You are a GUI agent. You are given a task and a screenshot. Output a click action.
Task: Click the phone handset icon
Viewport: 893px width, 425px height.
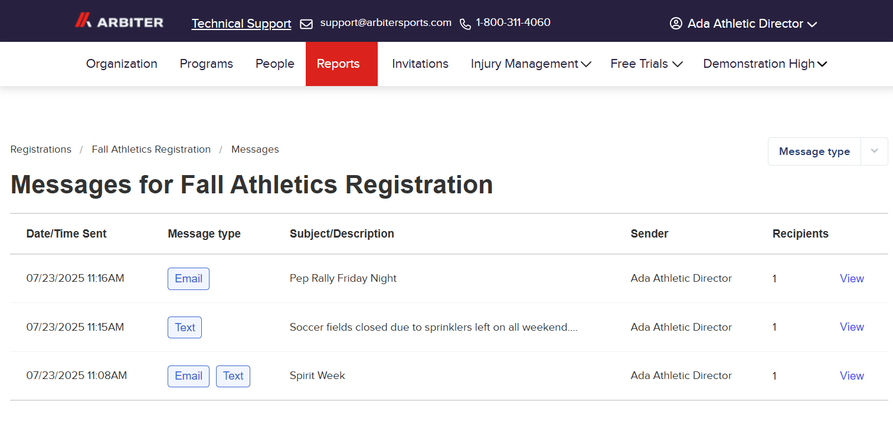coord(465,24)
